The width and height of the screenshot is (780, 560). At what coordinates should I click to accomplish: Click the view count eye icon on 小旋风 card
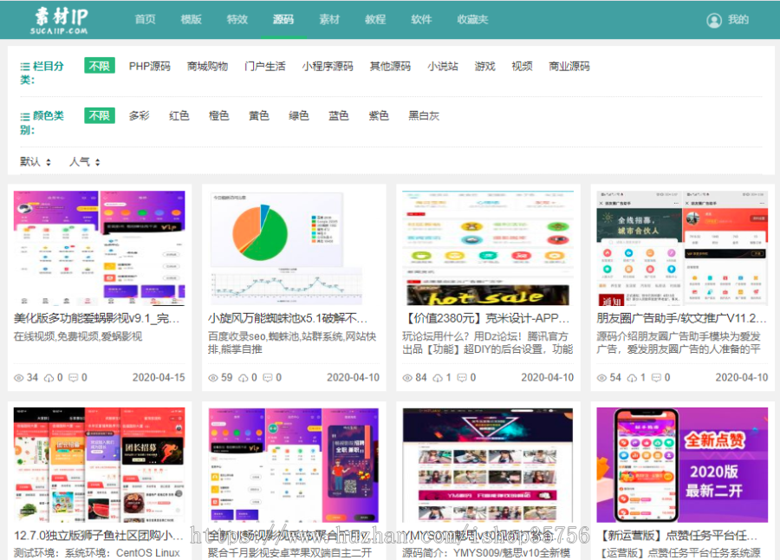[211, 377]
